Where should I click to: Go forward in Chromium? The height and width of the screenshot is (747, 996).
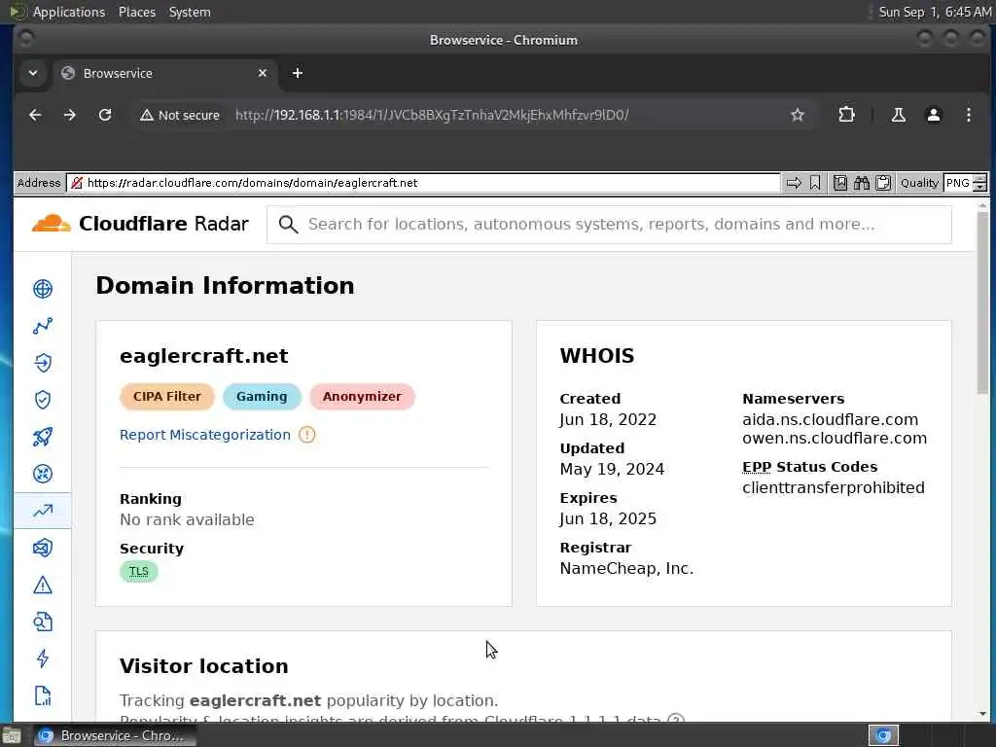click(70, 115)
